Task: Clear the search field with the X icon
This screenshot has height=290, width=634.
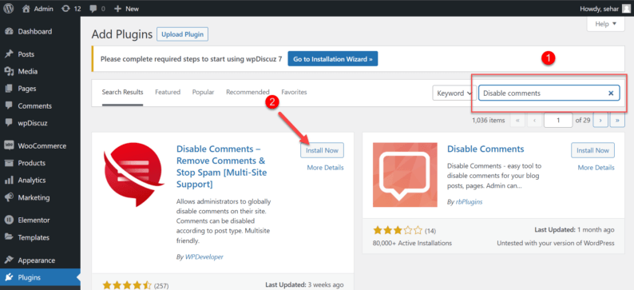Action: 611,93
